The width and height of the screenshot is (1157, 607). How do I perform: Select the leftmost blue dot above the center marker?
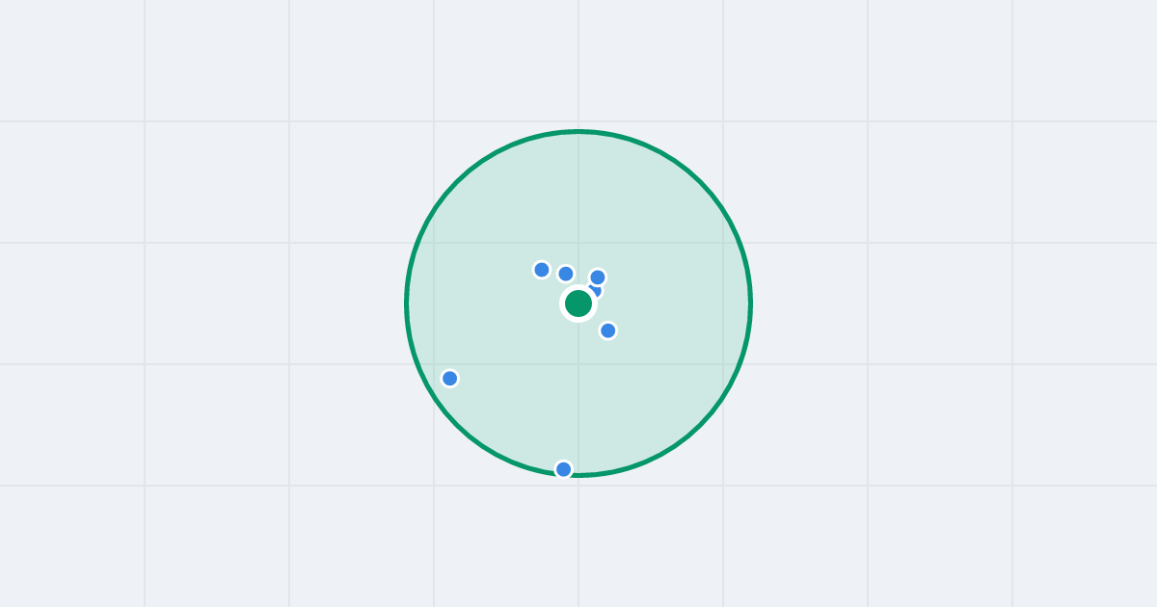click(542, 270)
